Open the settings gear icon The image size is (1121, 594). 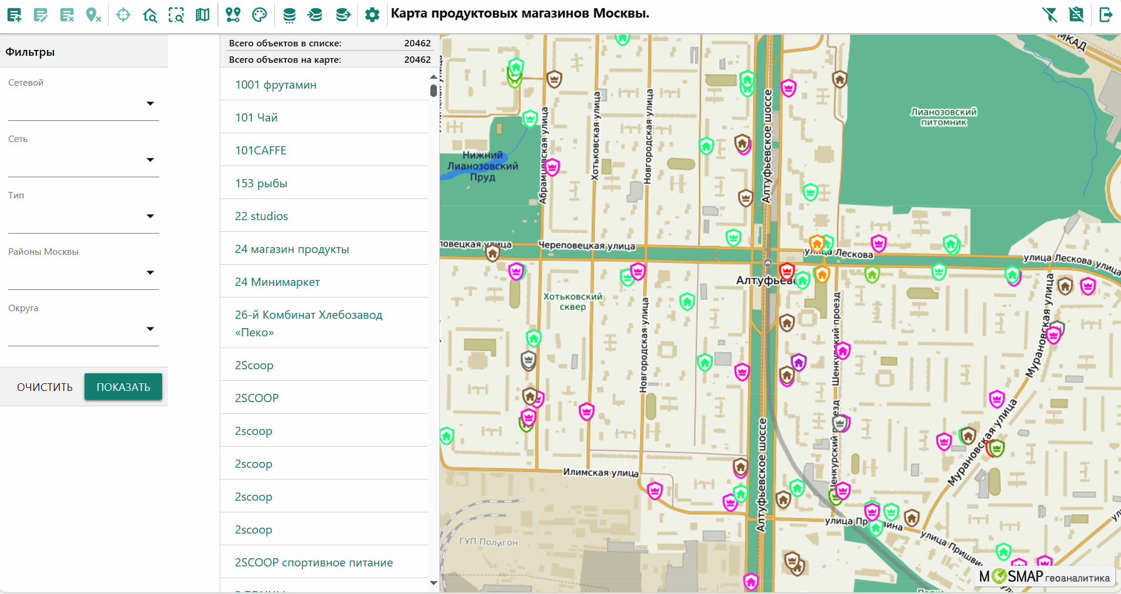click(372, 15)
